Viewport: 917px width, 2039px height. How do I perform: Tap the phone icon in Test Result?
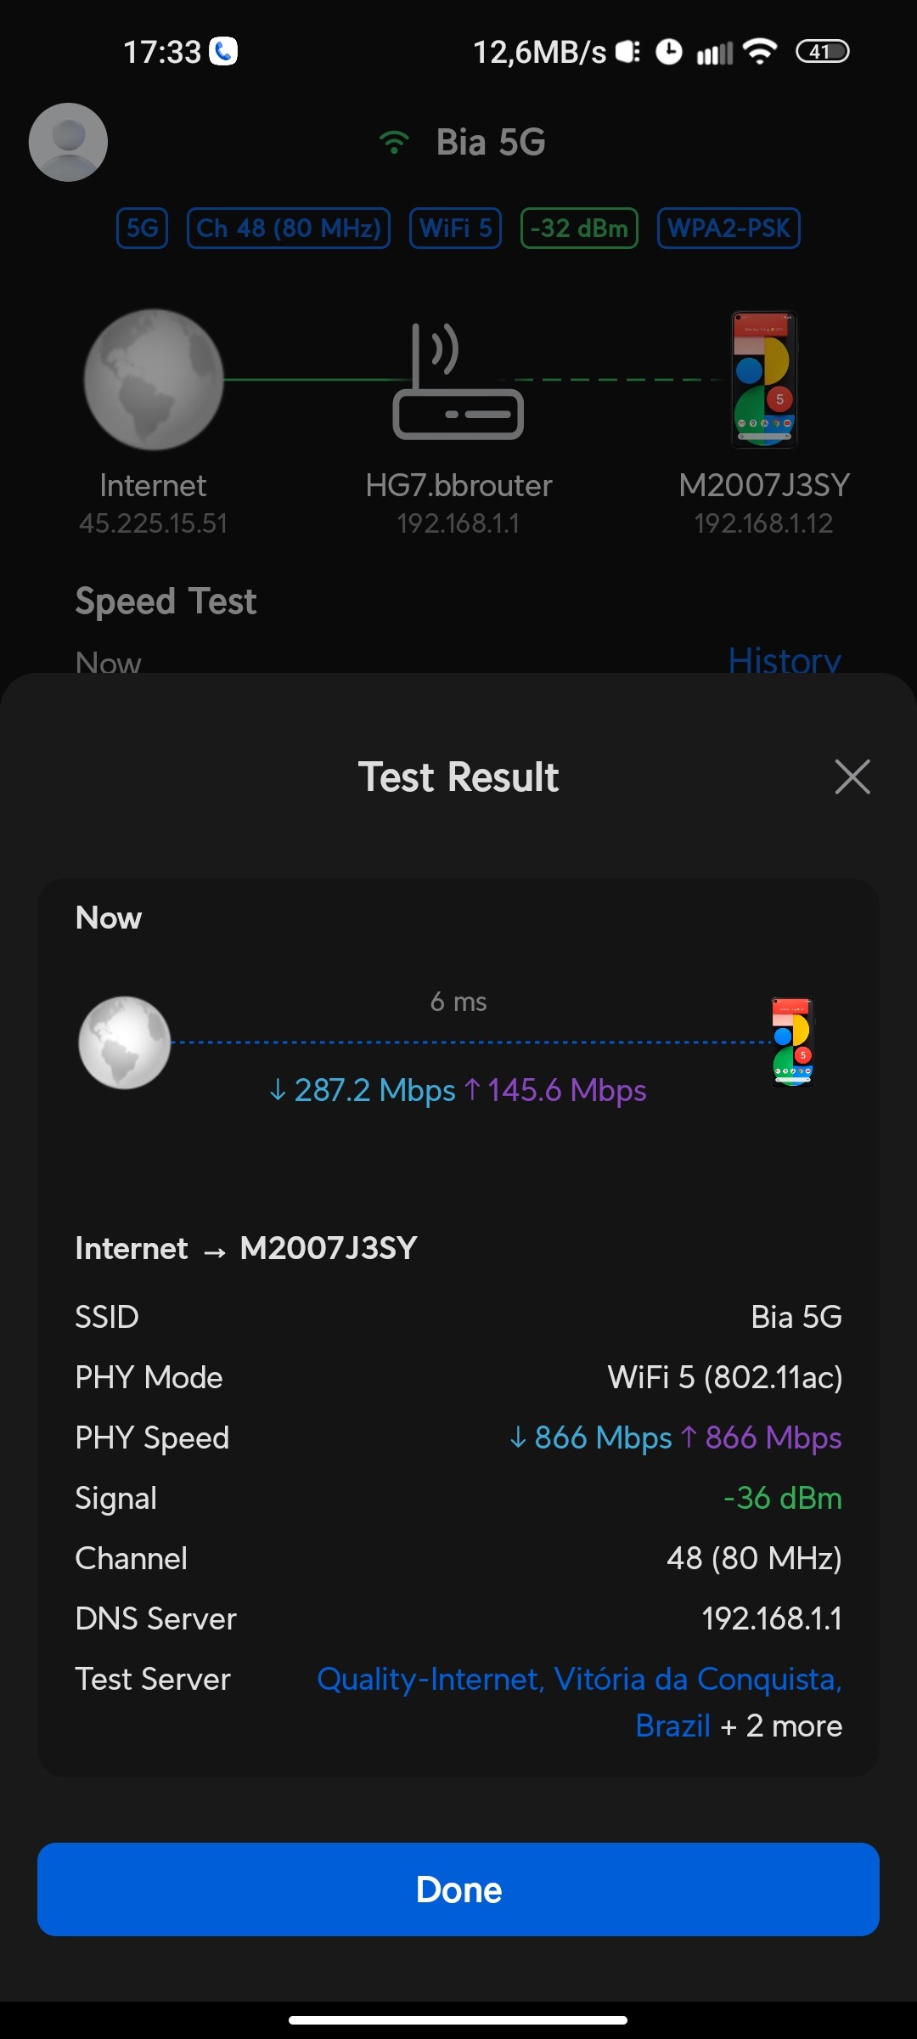[x=792, y=1042]
